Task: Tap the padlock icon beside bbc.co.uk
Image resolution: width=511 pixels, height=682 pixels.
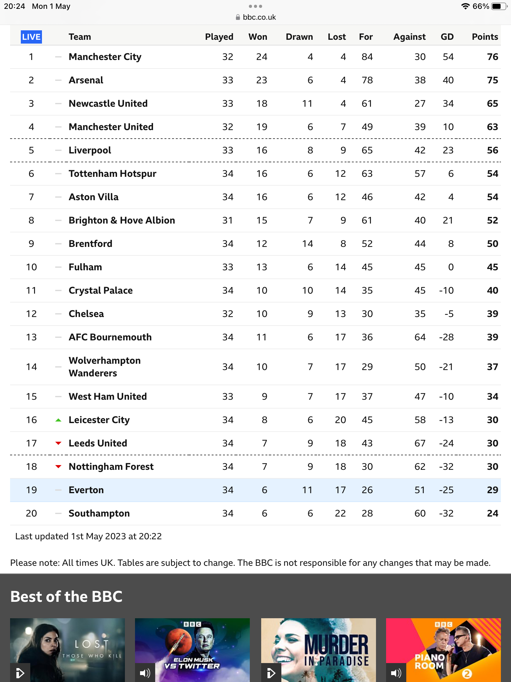Action: 238,17
